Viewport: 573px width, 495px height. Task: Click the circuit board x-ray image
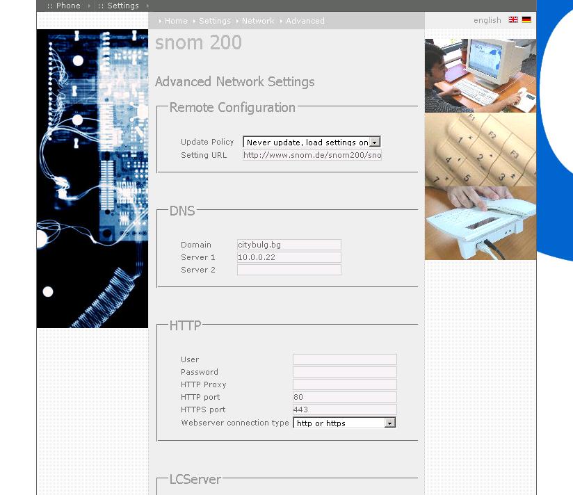click(92, 178)
